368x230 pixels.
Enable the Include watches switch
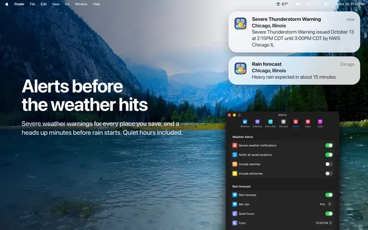click(x=329, y=164)
